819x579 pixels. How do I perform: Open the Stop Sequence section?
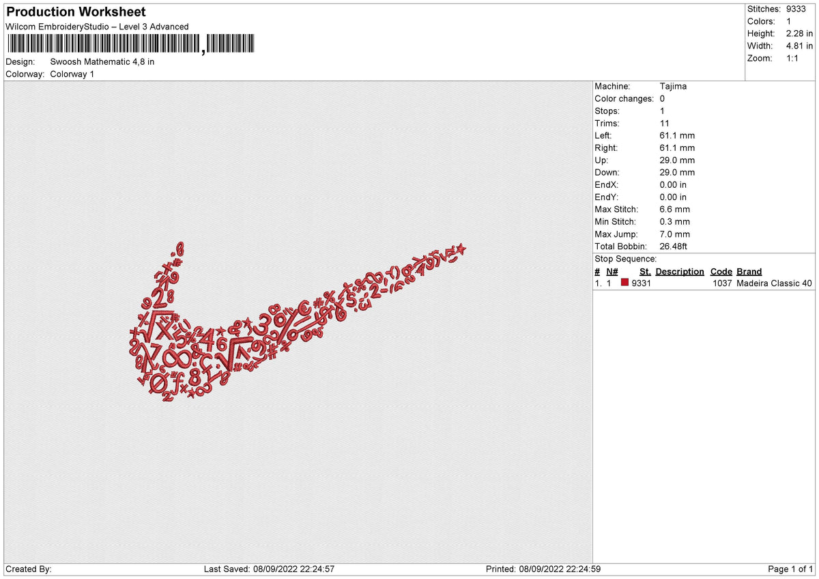625,259
